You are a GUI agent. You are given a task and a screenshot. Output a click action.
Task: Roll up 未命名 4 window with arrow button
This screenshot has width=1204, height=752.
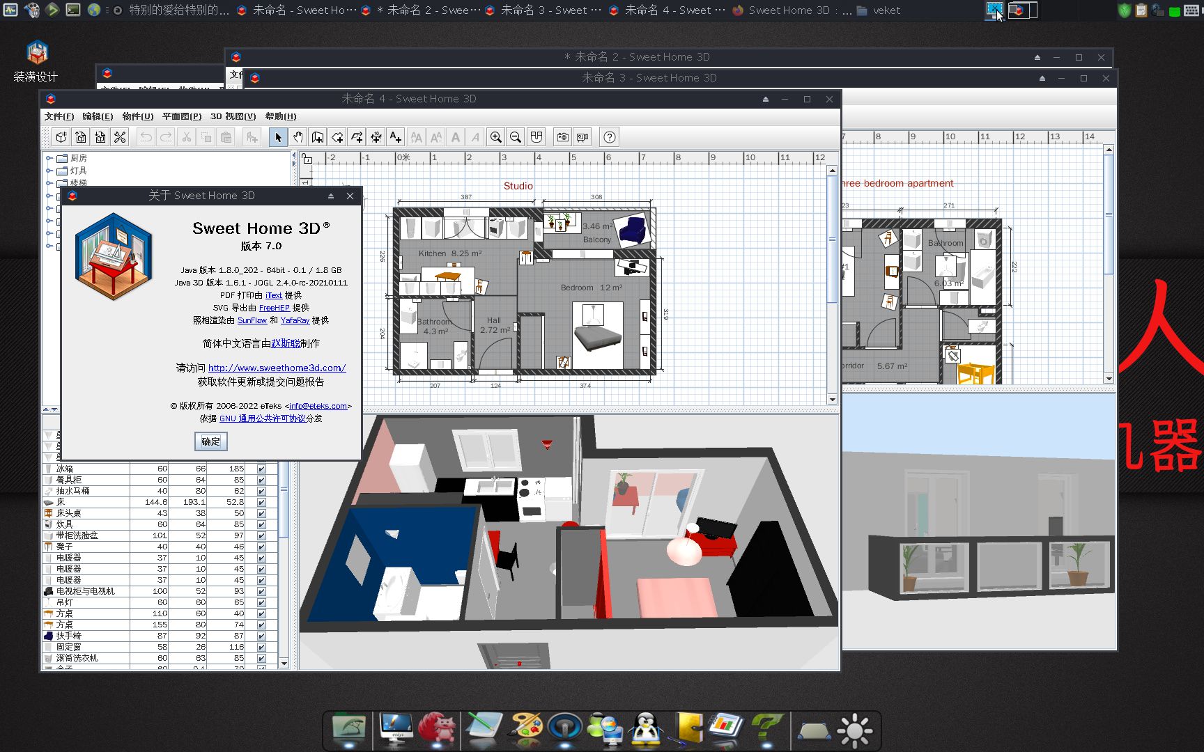pos(766,100)
